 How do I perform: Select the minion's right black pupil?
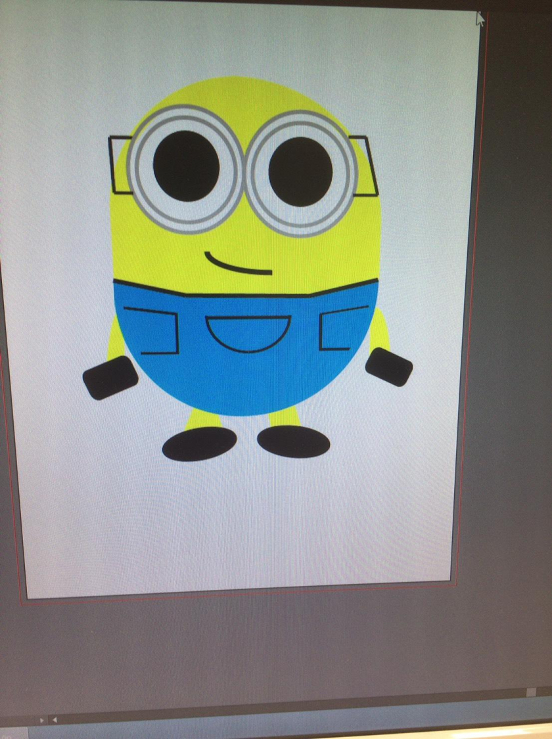(300, 171)
